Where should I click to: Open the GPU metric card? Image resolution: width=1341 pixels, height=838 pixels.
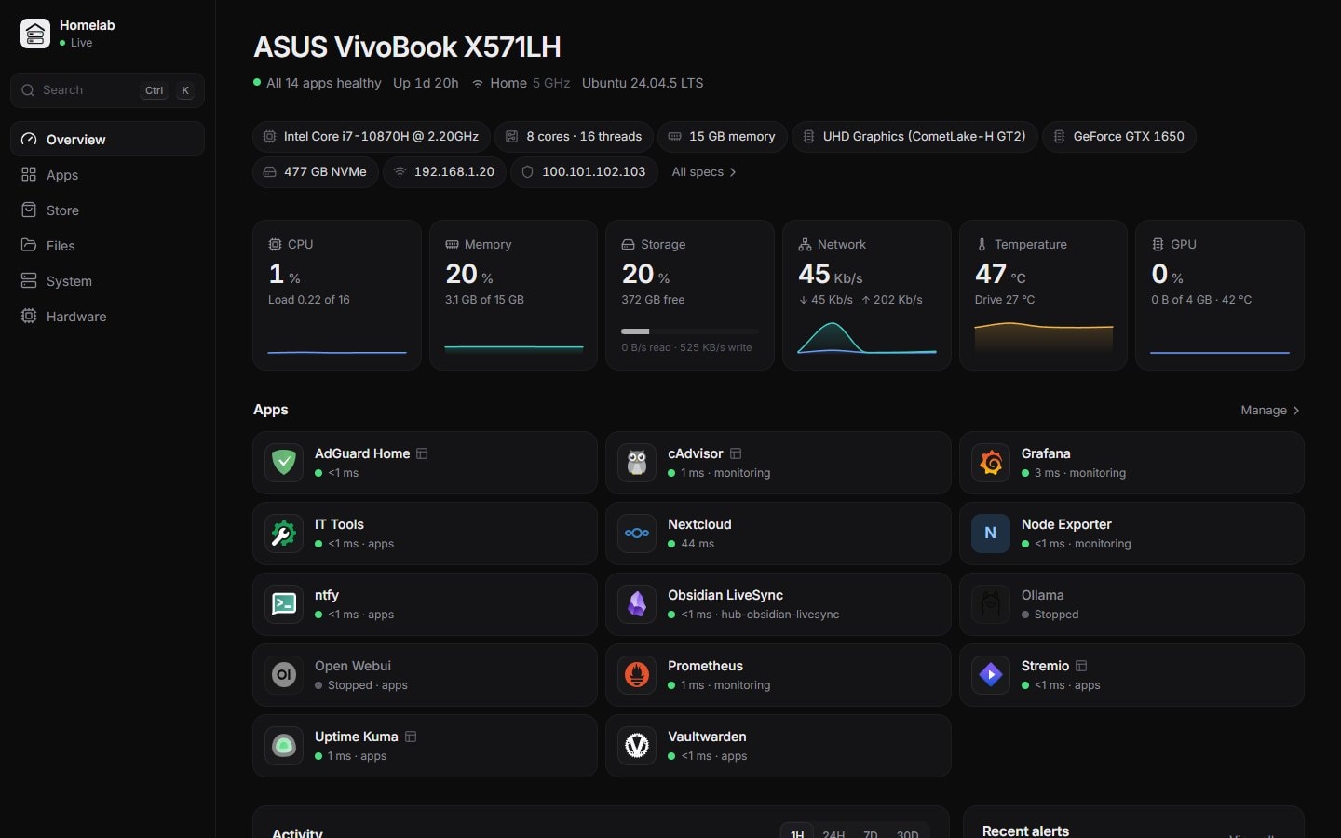(x=1220, y=295)
